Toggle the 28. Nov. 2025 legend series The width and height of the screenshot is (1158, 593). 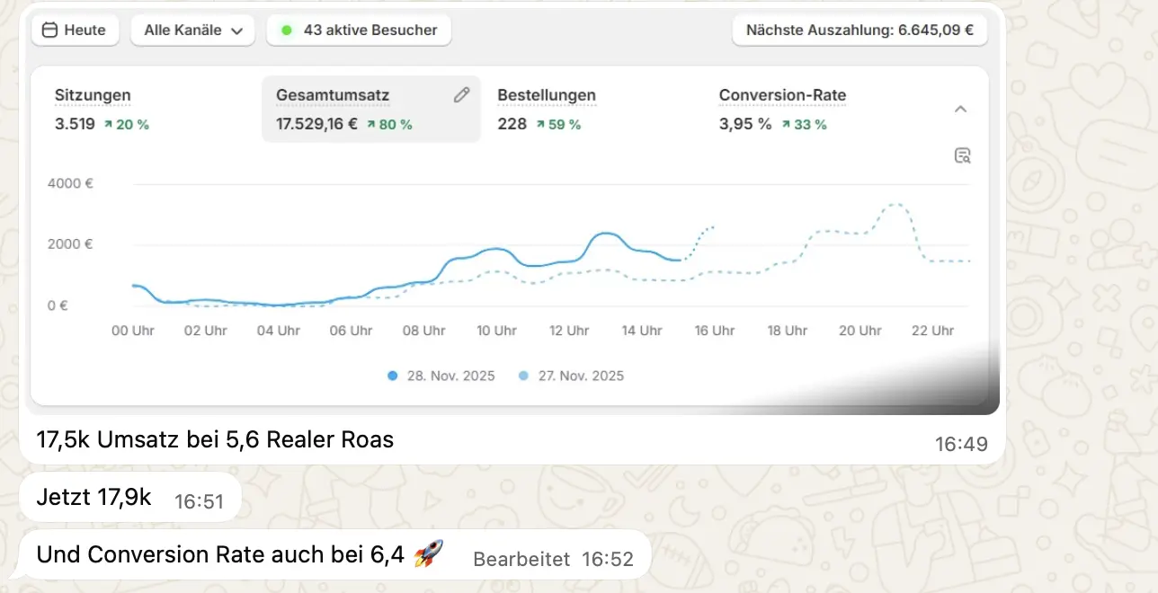pos(441,376)
